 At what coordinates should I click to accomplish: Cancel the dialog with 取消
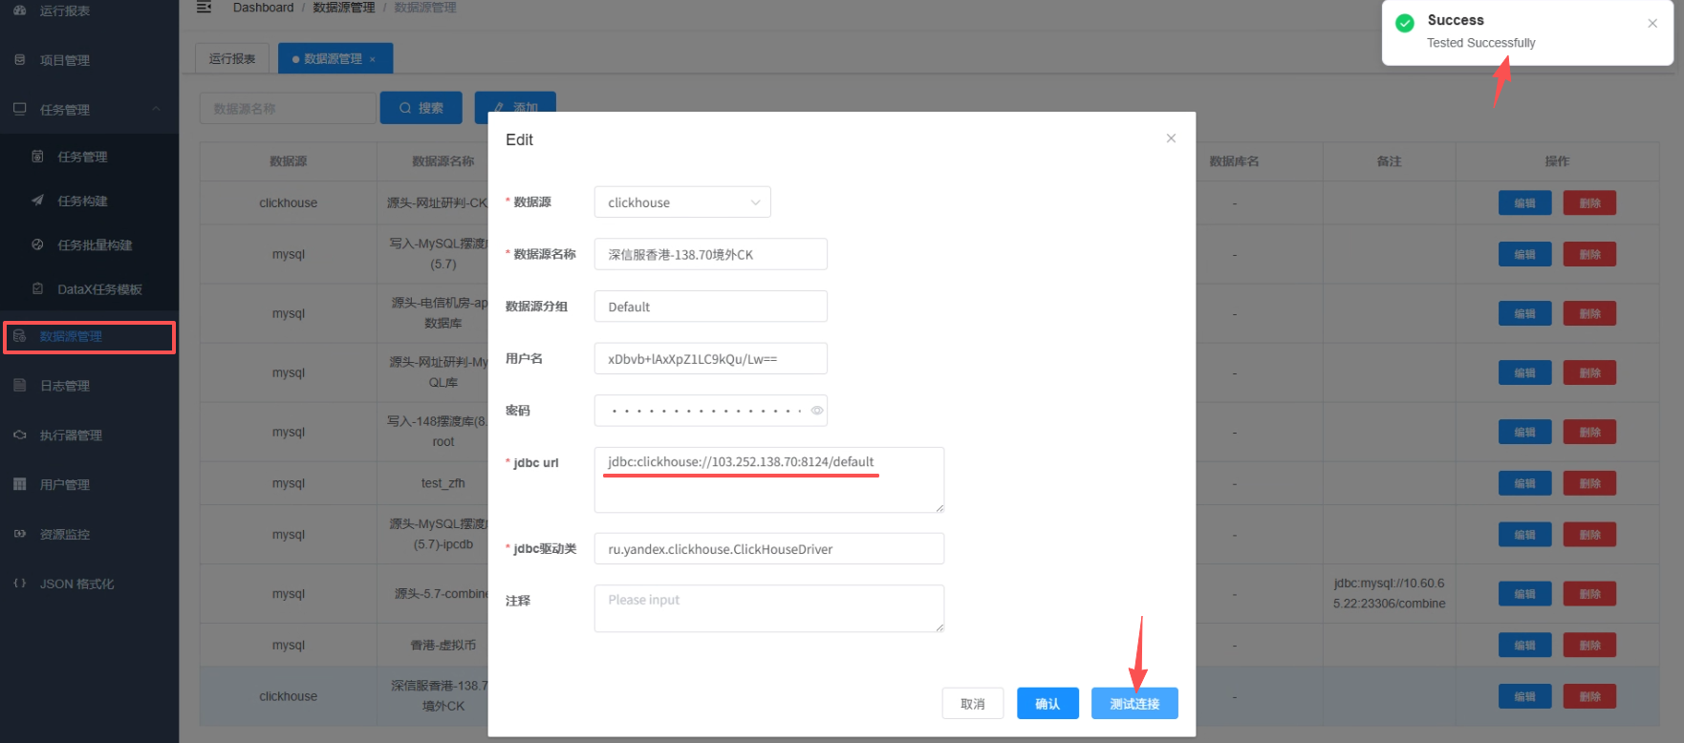(972, 704)
